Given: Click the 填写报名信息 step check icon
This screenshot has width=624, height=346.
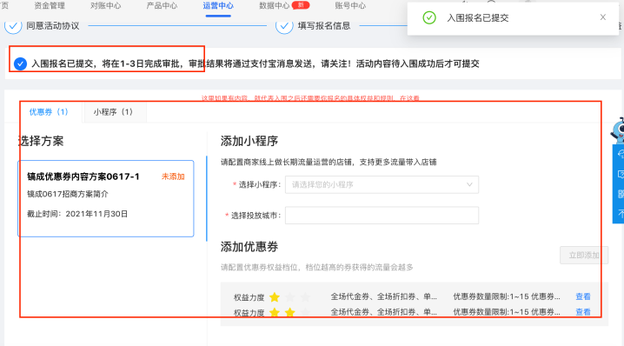Looking at the screenshot, I should point(284,26).
